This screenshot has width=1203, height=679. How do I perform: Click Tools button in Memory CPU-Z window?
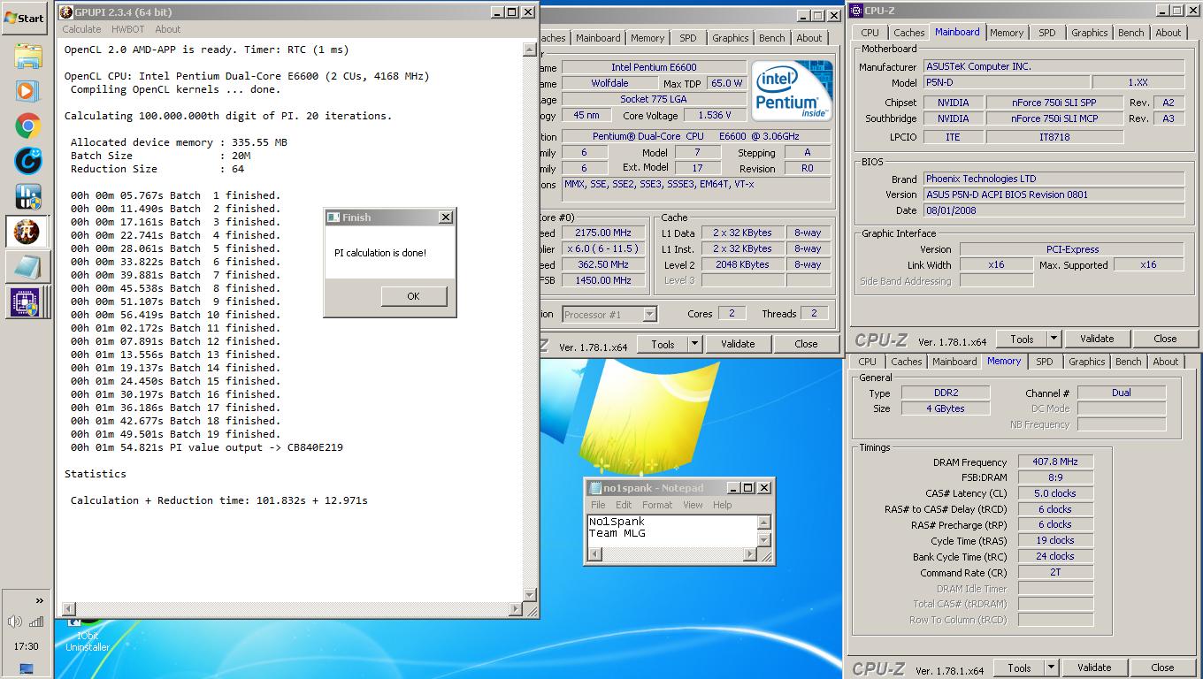(1019, 668)
